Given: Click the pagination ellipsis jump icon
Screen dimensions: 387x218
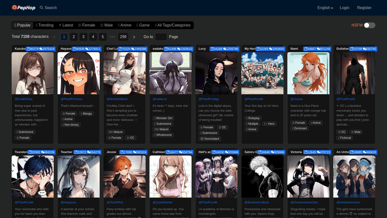Looking at the screenshot, I should (x=113, y=37).
